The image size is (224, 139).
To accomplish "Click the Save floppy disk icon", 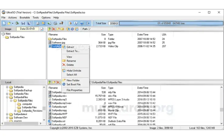I will tap(23, 23).
